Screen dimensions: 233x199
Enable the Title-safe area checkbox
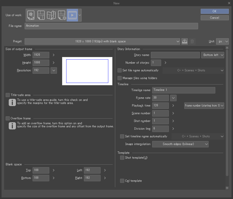tap(8, 95)
